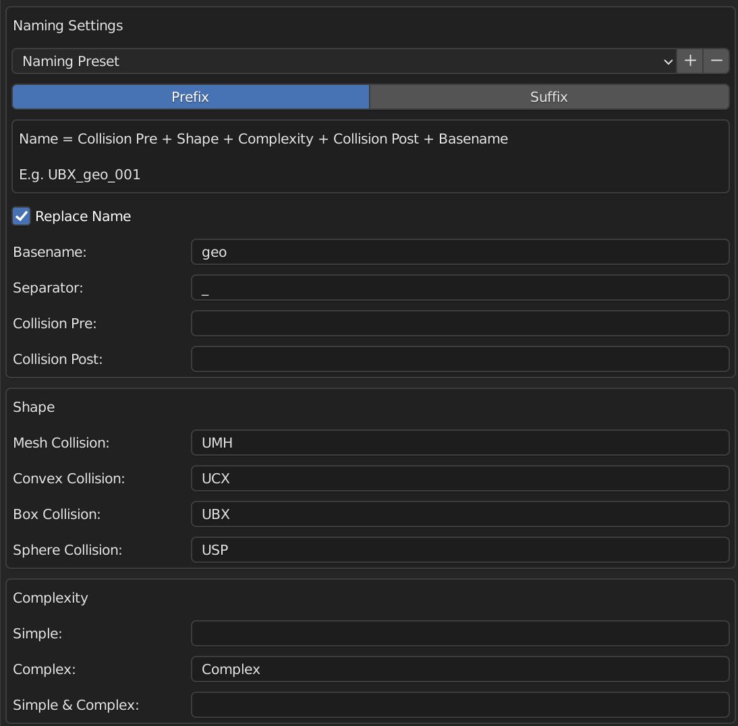Click the empty Simple complexity field

(x=460, y=633)
